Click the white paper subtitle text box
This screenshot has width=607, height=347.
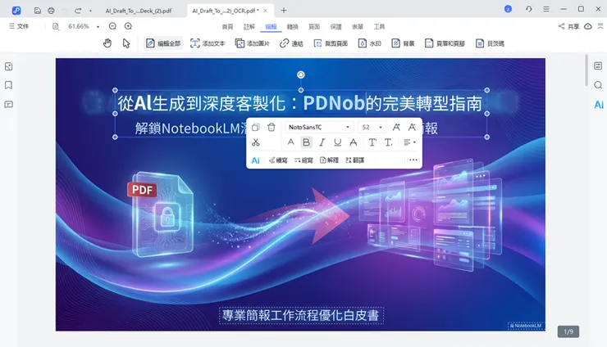[x=301, y=315]
